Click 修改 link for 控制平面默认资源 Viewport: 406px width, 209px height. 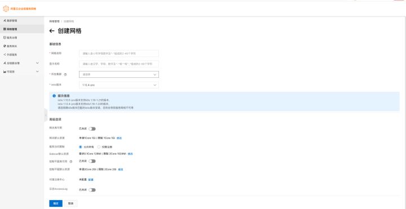[x=121, y=170]
